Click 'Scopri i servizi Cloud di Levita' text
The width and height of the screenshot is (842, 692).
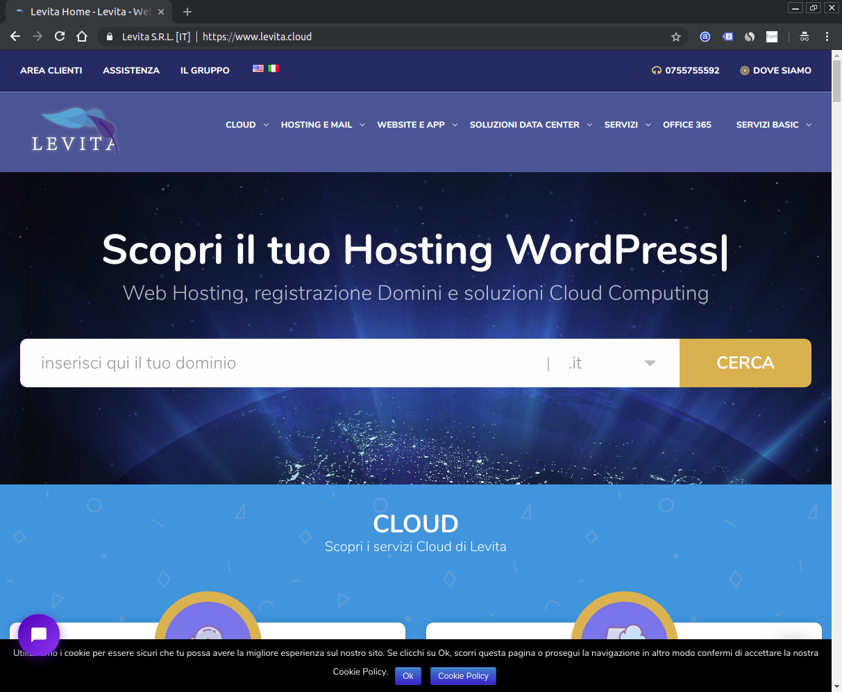pyautogui.click(x=416, y=547)
